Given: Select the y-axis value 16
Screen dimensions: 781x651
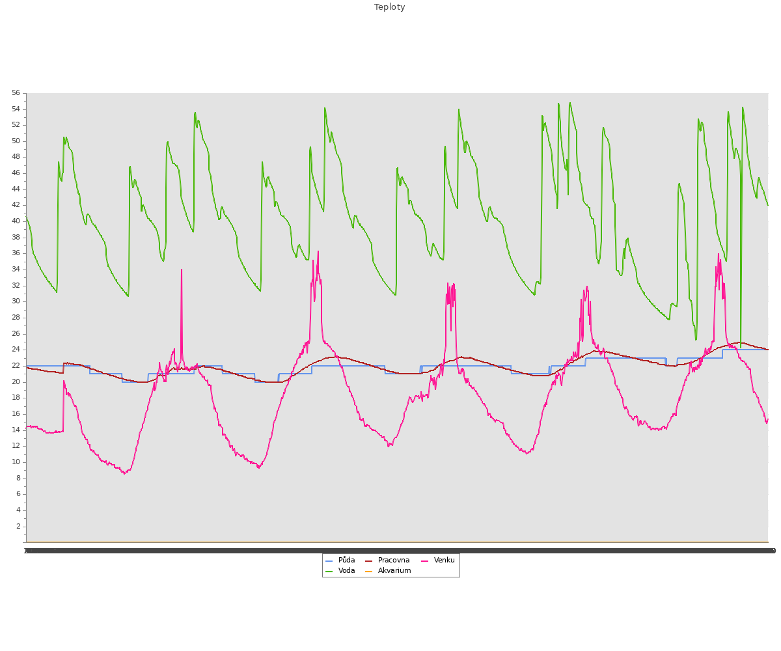Looking at the screenshot, I should point(16,414).
